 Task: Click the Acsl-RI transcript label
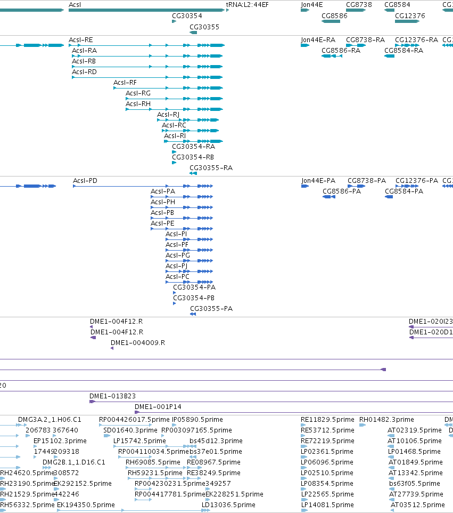coord(175,136)
